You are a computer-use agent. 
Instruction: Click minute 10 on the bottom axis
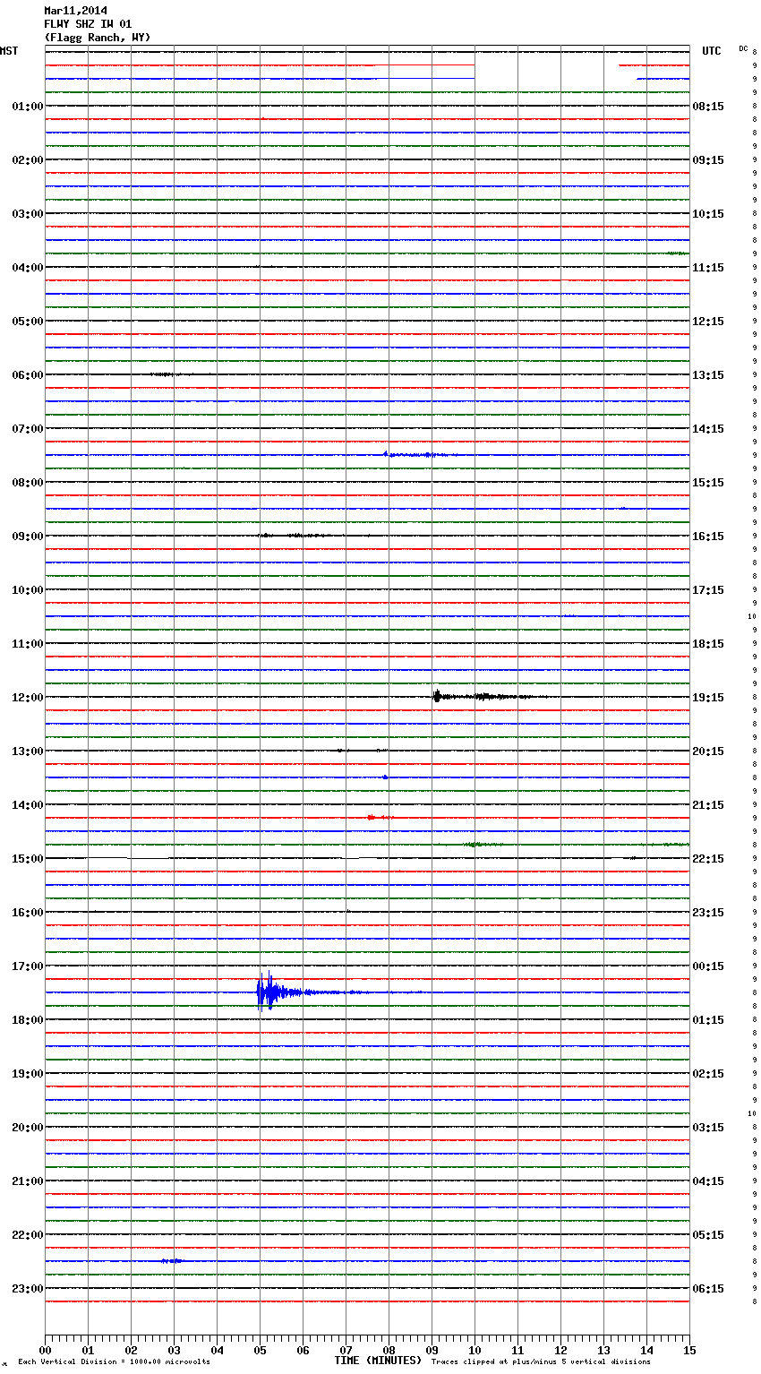pos(475,1350)
